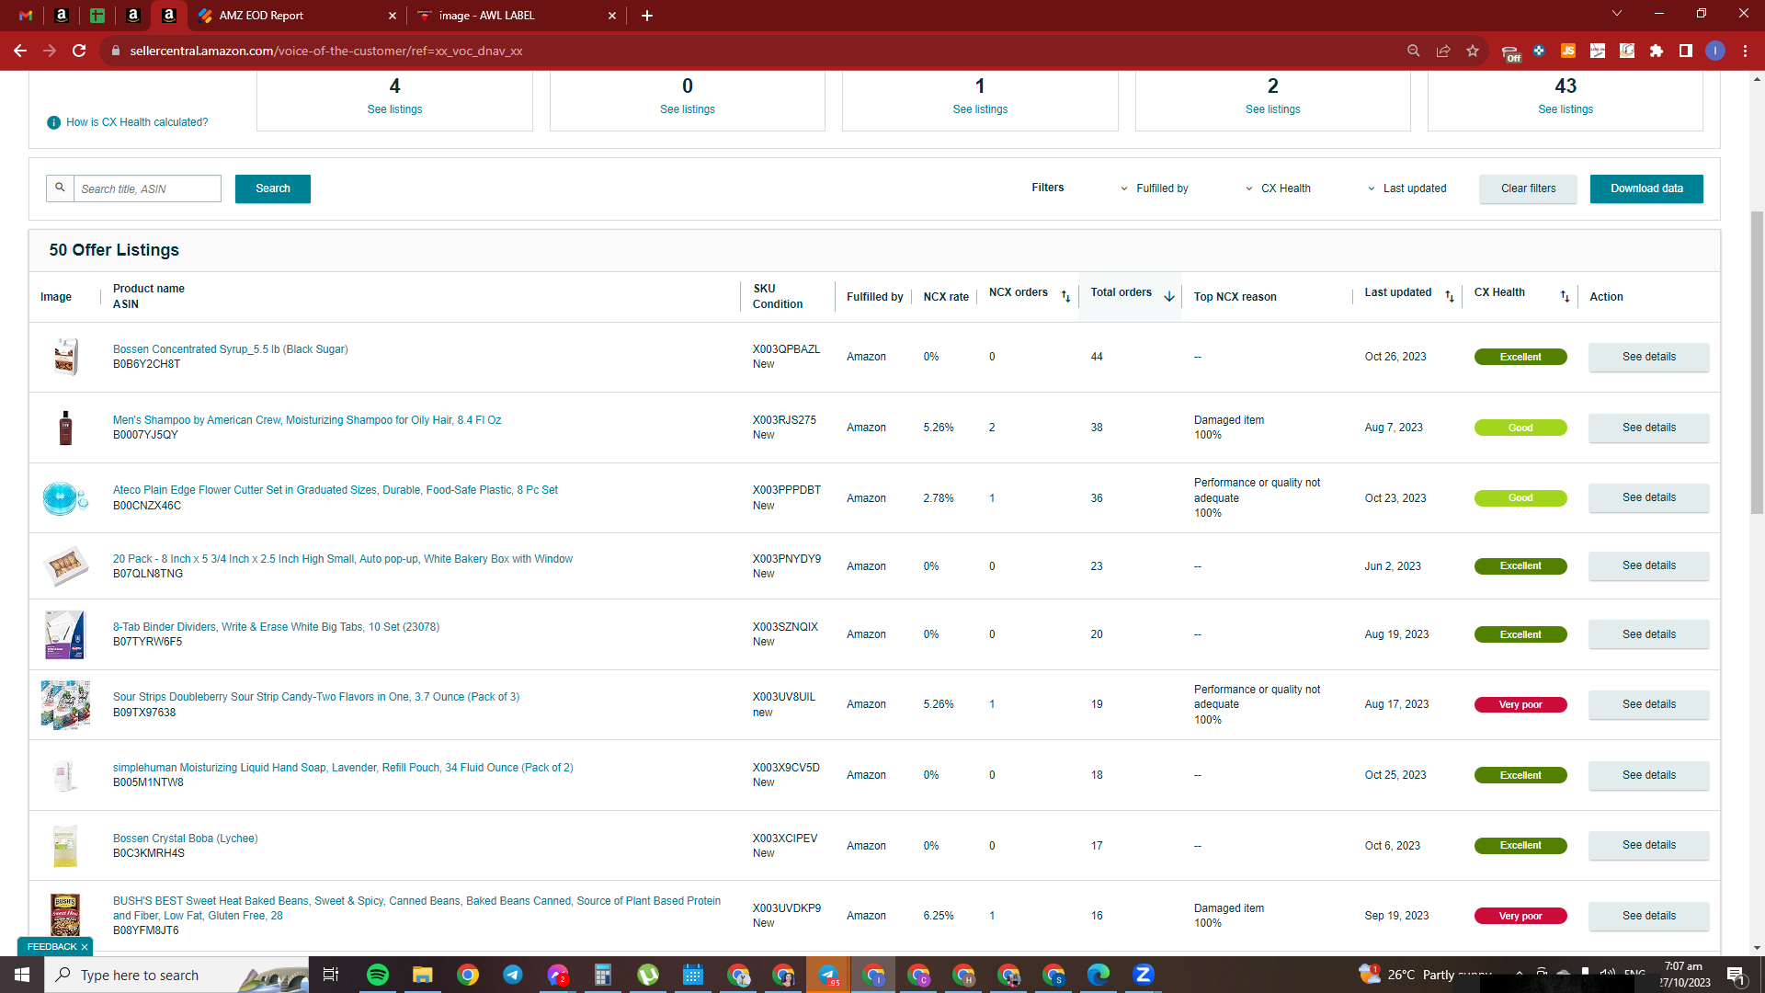Reload the Seller Central page

coord(79,51)
